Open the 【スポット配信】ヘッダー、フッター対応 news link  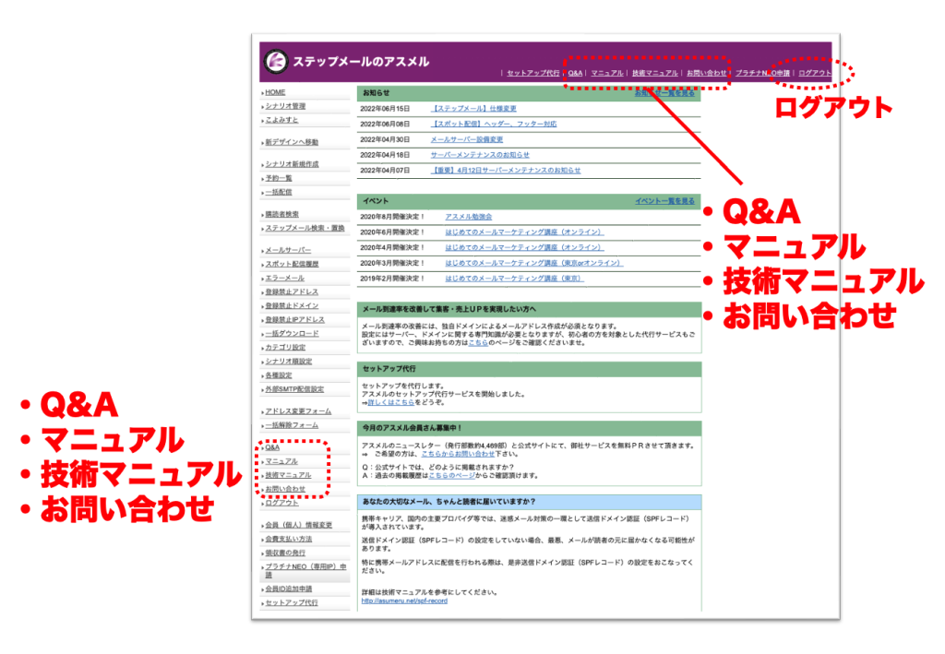[495, 124]
